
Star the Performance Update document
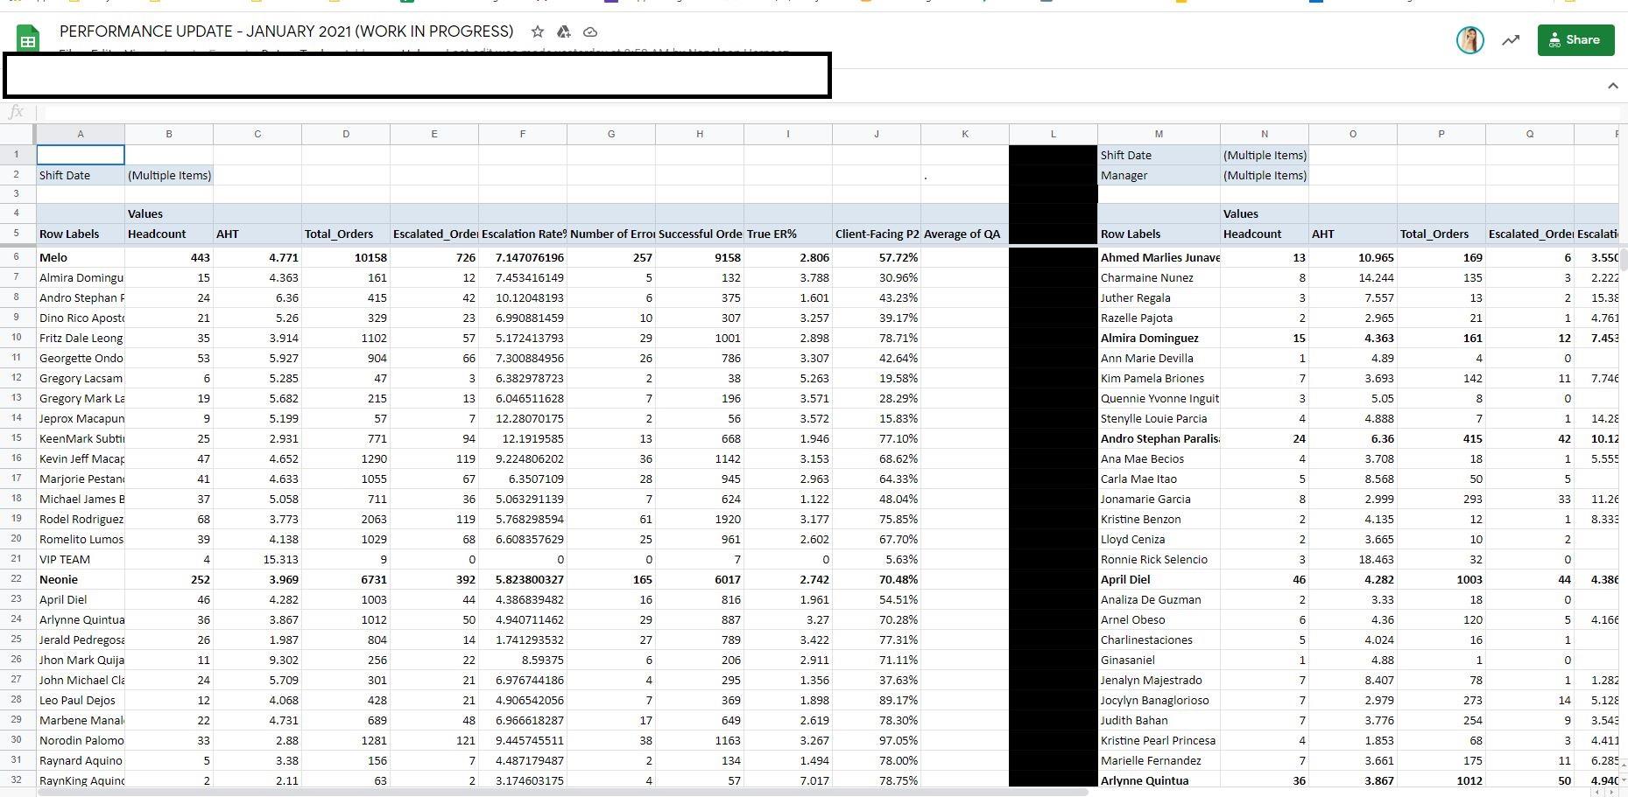[537, 31]
